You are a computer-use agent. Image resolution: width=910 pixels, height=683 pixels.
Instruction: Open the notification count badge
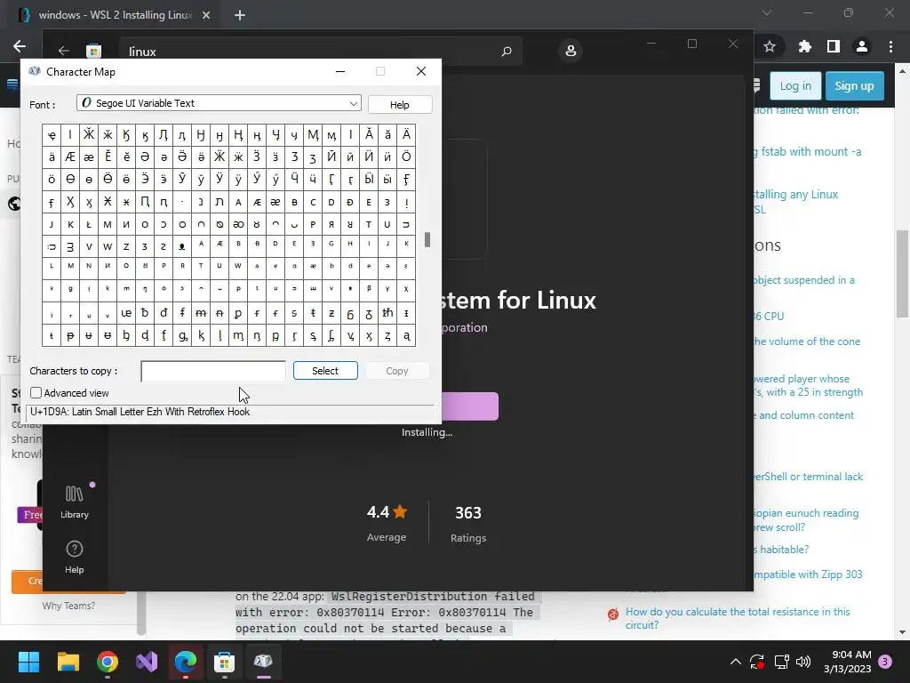click(x=885, y=661)
